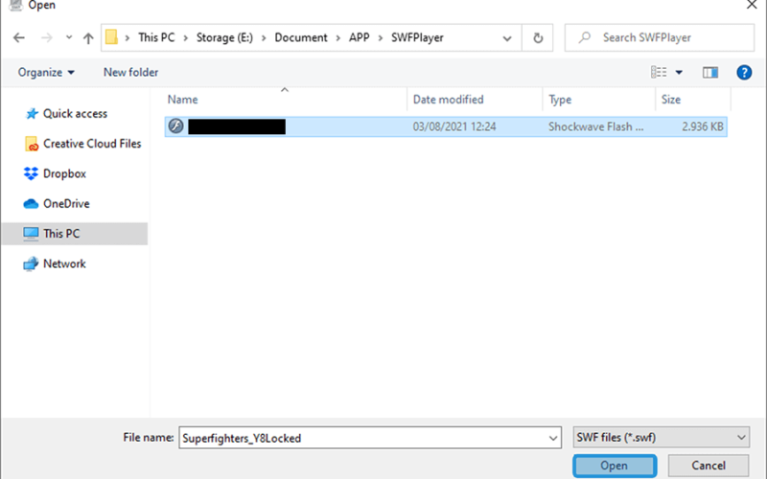Click the Dropbox logo icon
The height and width of the screenshot is (479, 767).
31,173
